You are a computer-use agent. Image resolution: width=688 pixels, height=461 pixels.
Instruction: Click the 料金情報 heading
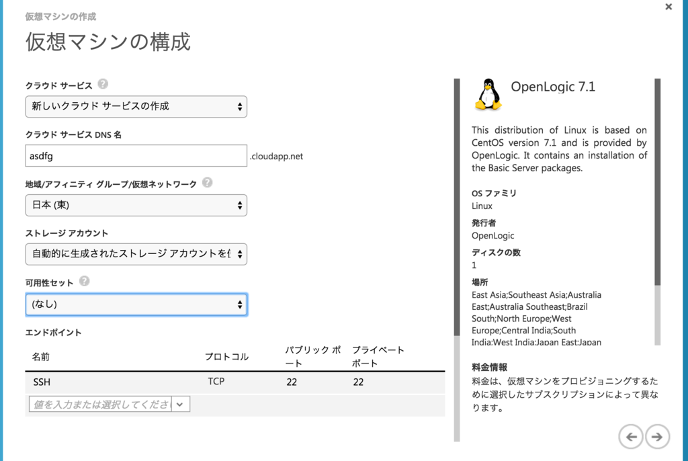[489, 367]
